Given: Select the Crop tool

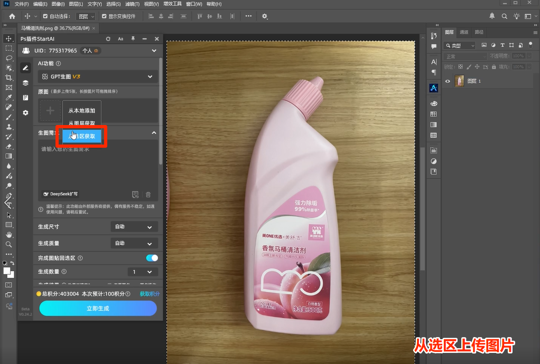Looking at the screenshot, I should click(x=8, y=78).
